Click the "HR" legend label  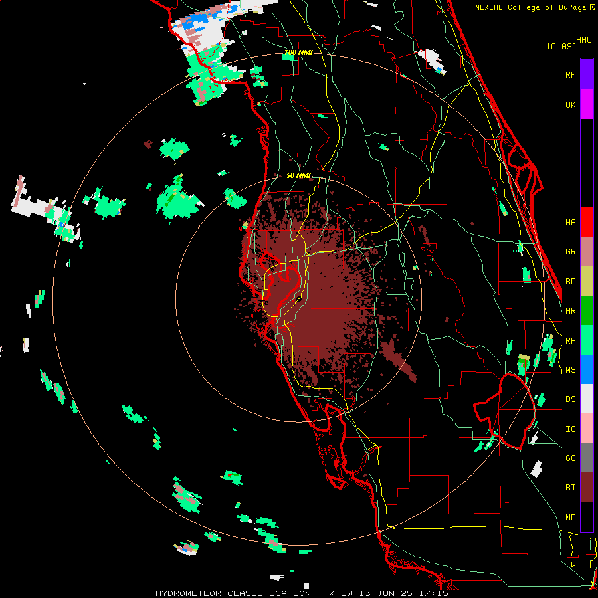tap(570, 311)
